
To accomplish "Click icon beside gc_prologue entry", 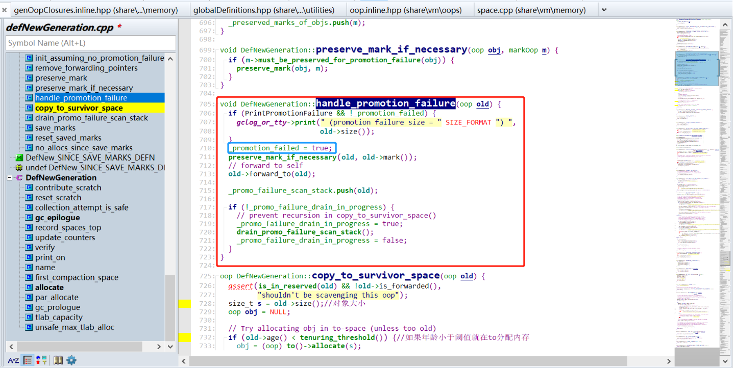I will [29, 307].
